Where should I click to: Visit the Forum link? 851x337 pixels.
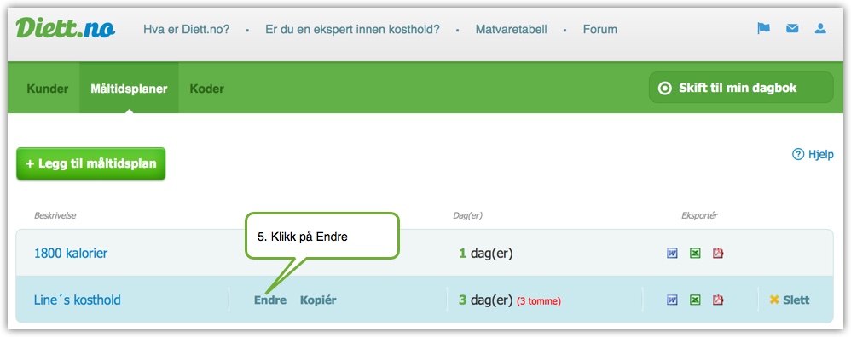[599, 29]
